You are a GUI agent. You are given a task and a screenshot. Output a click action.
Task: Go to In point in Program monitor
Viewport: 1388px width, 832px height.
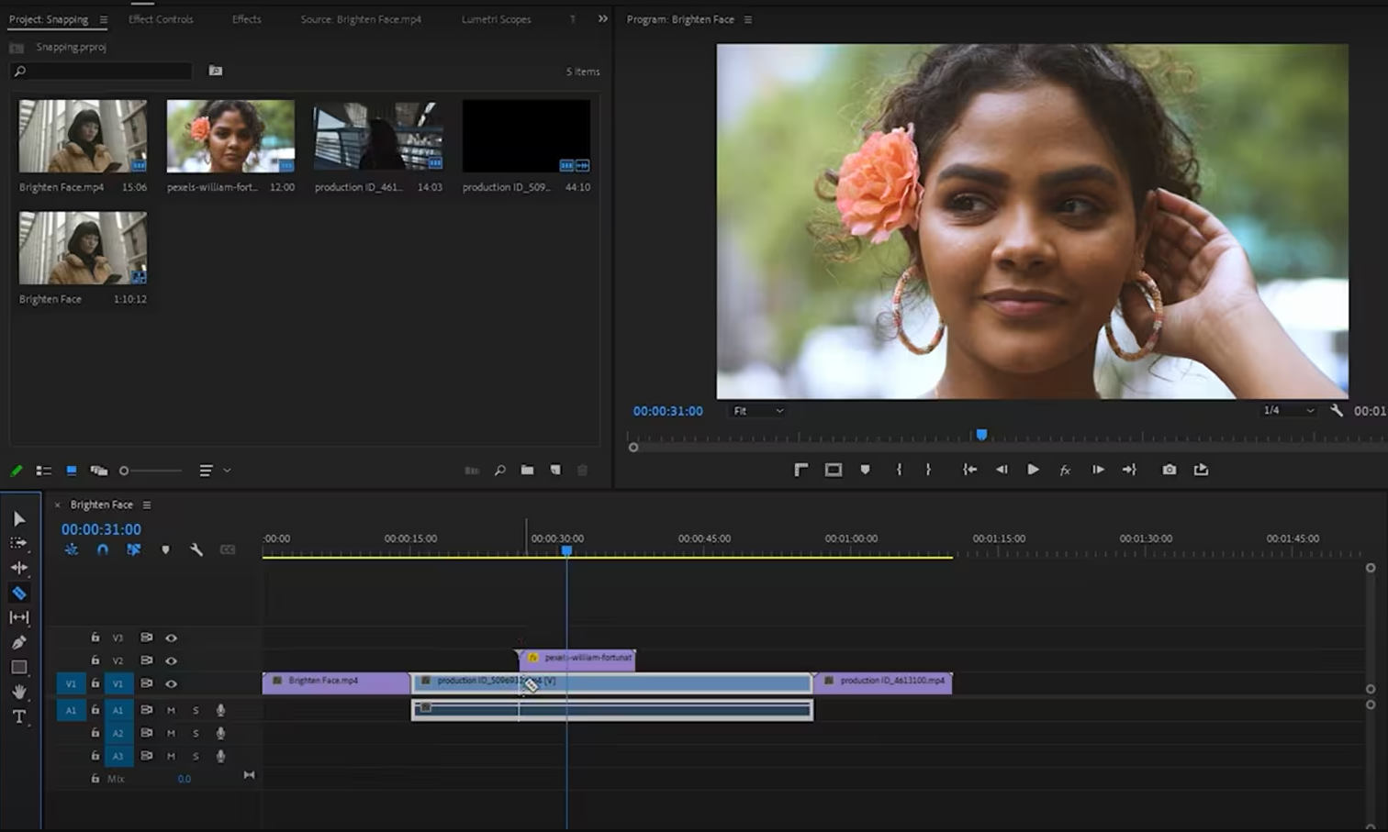[x=969, y=470]
